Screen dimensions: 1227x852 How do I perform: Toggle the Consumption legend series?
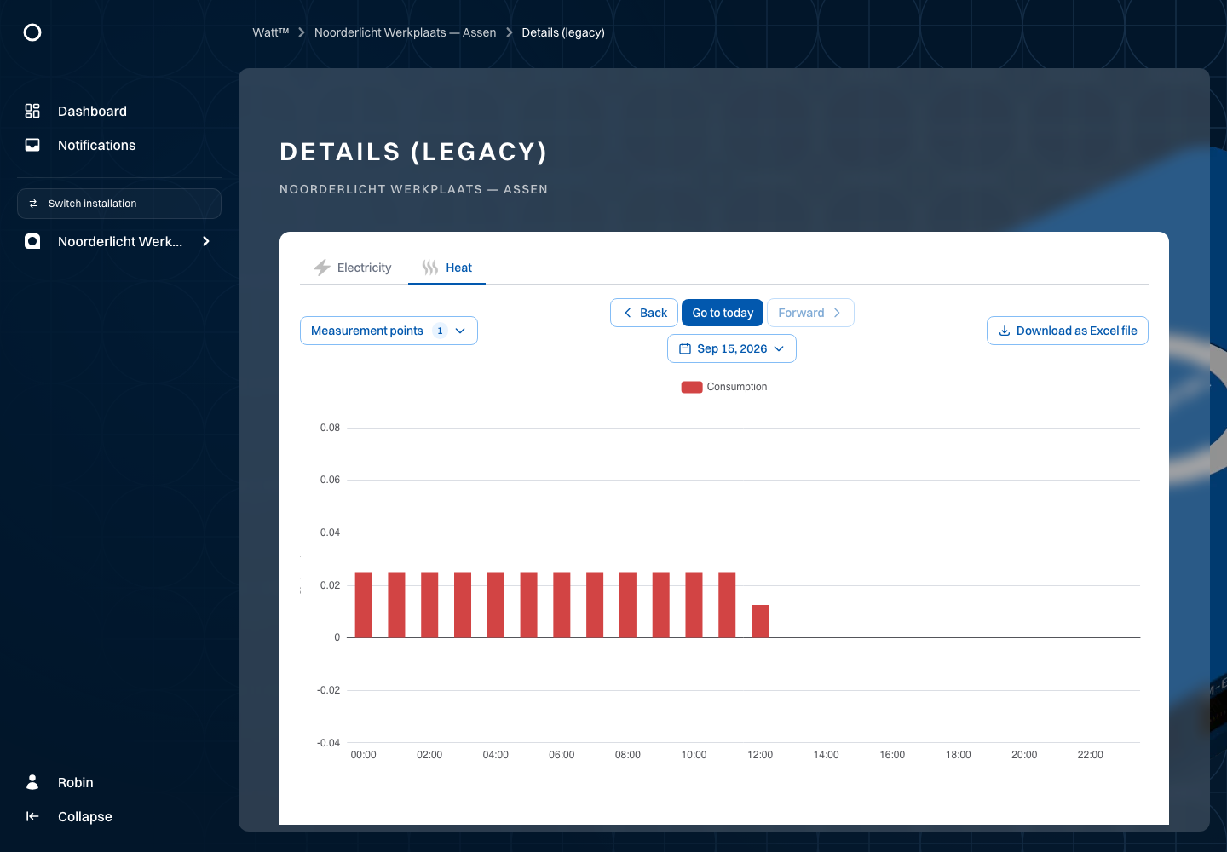[x=723, y=387]
